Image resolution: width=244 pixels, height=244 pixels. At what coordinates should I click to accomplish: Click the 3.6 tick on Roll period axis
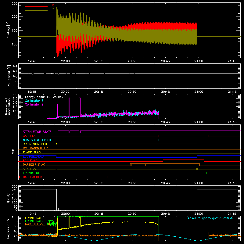(x=15, y=86)
